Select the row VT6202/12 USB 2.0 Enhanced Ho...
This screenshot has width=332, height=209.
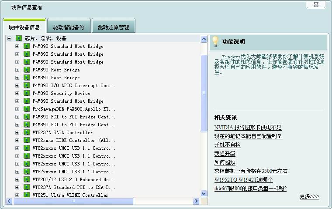(74, 180)
